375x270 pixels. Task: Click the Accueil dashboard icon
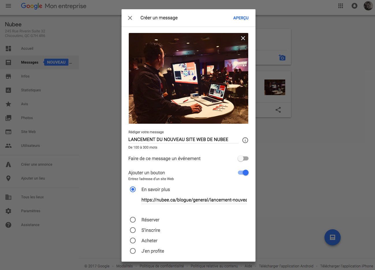[x=8, y=49]
